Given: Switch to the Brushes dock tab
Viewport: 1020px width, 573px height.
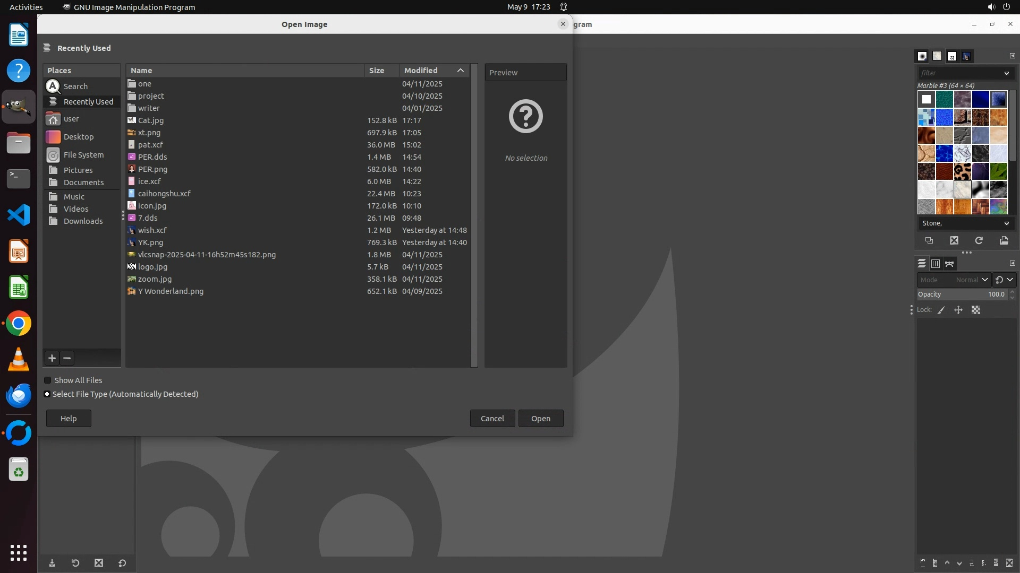Looking at the screenshot, I should point(922,56).
